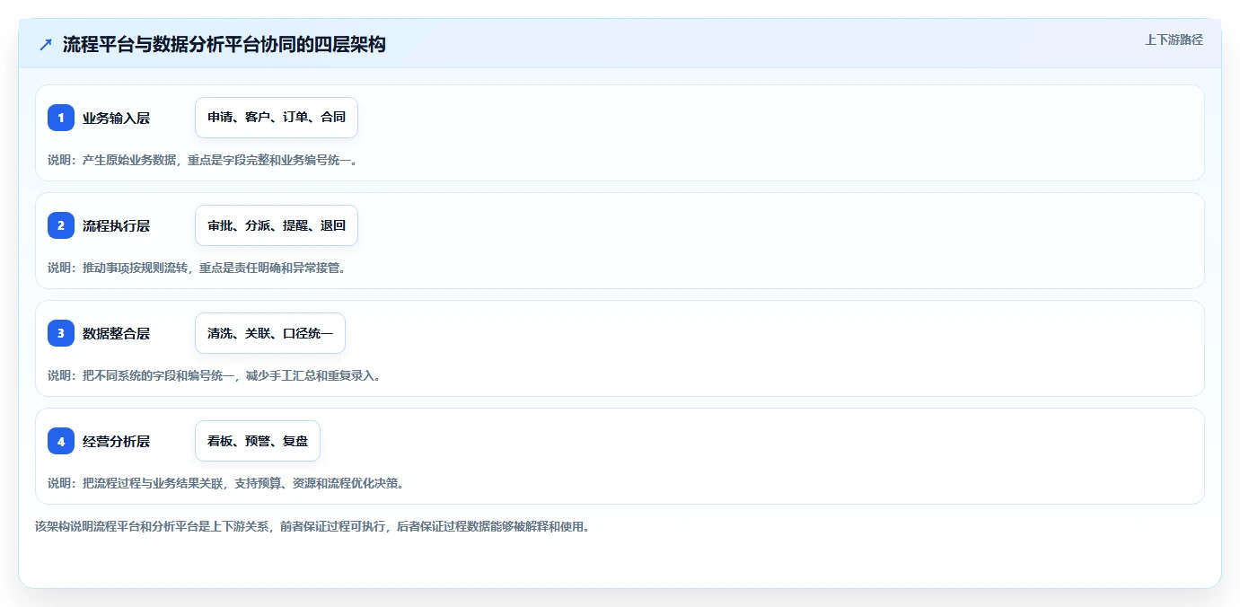This screenshot has width=1240, height=607.
Task: Select the 经营分析层 layer name
Action: click(116, 441)
